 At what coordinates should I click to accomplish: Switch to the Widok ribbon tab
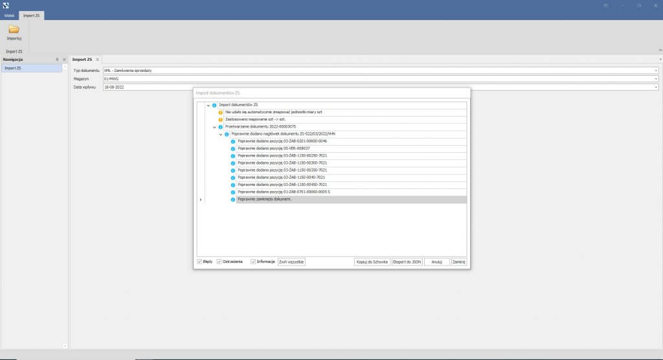[x=9, y=15]
